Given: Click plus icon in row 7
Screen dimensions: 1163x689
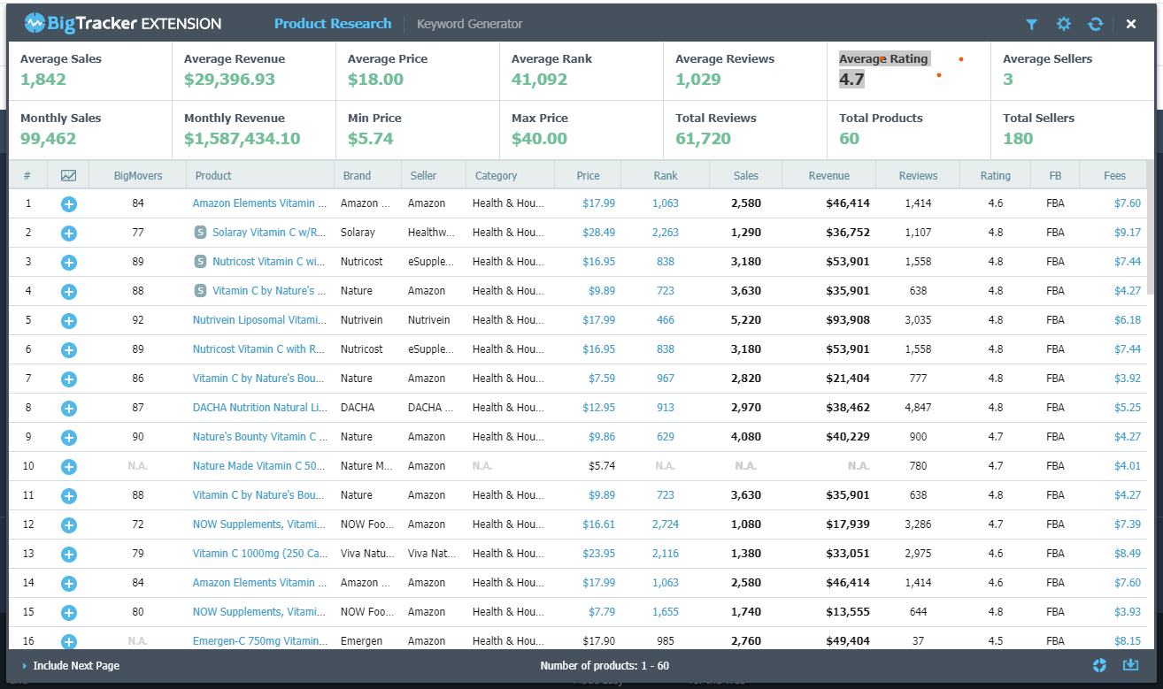Looking at the screenshot, I should tap(69, 379).
